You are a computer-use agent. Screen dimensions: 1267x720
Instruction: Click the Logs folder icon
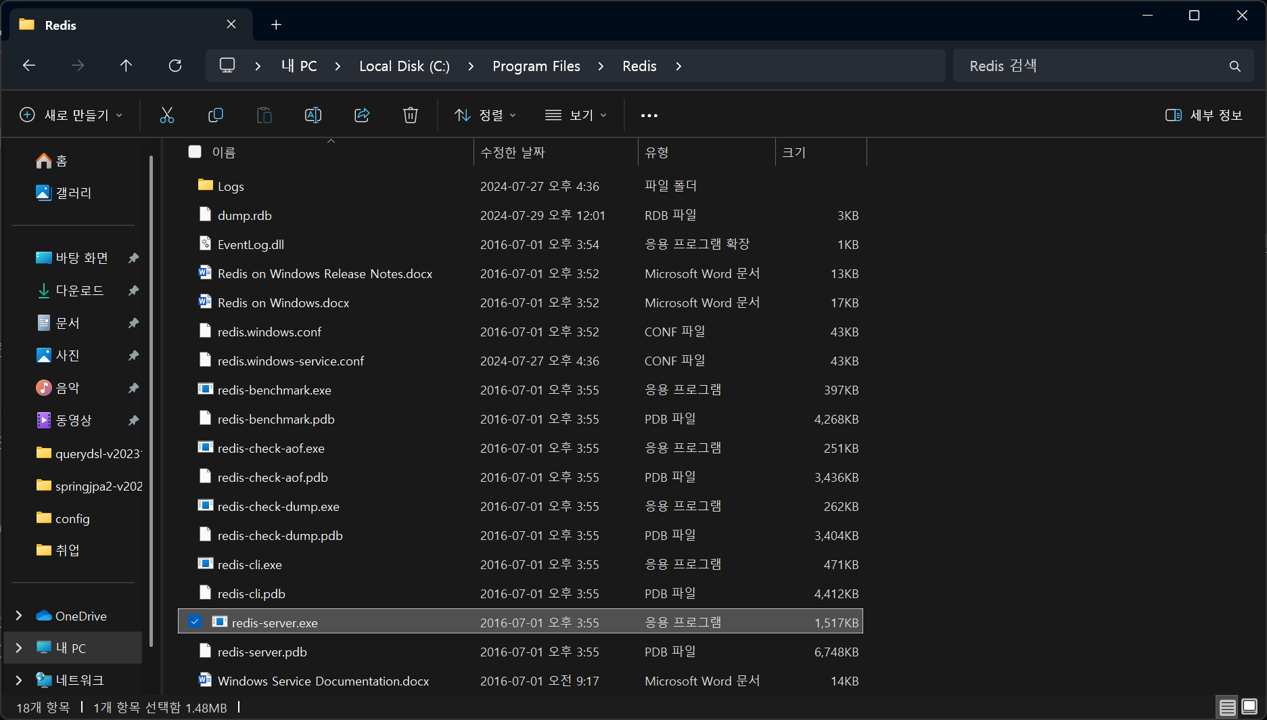[x=206, y=185]
